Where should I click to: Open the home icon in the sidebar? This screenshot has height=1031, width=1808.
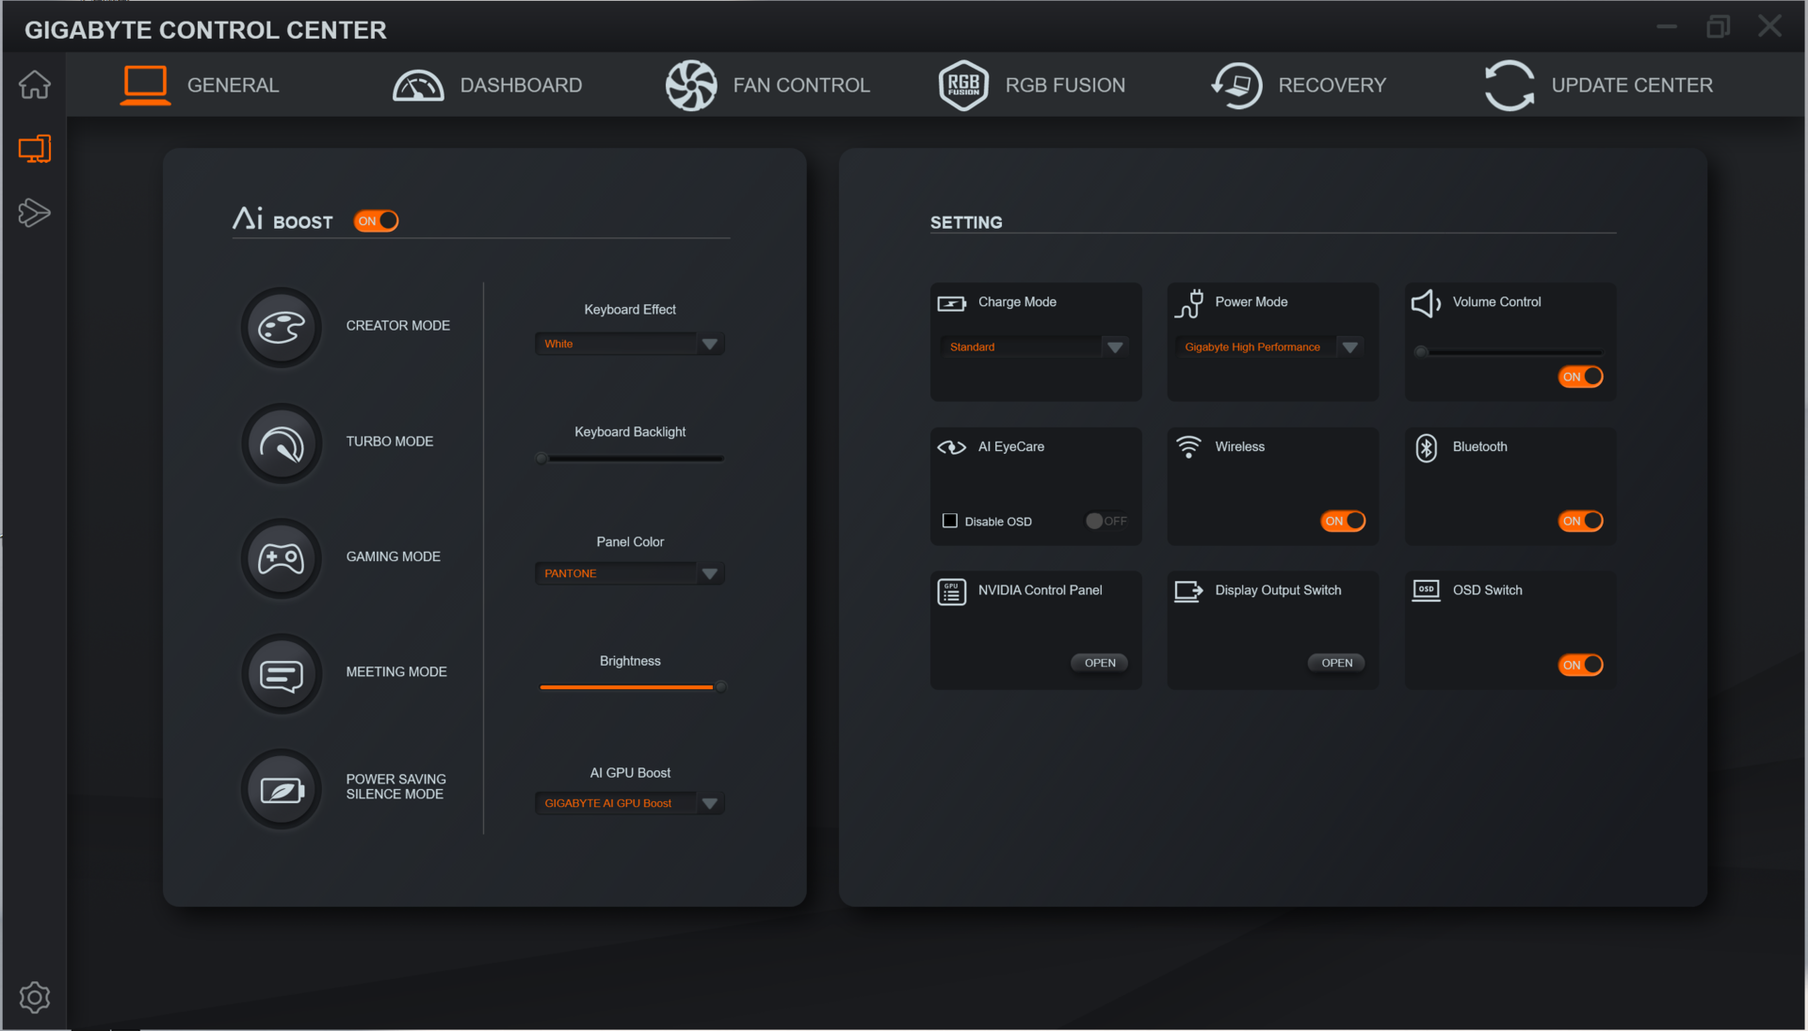tap(35, 85)
